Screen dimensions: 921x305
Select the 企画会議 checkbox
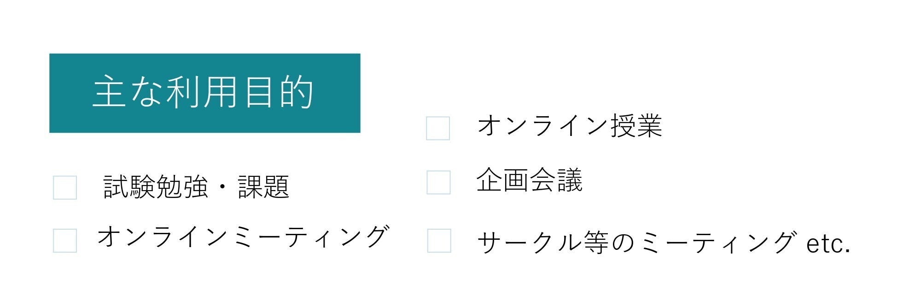click(x=438, y=182)
